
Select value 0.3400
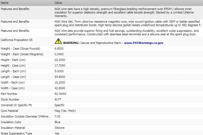click(x=59, y=54)
